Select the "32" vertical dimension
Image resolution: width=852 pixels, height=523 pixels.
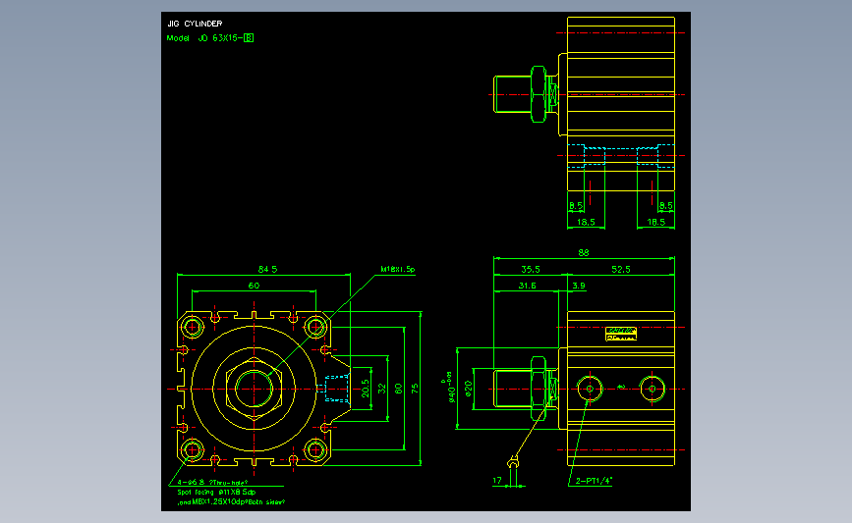tap(382, 389)
